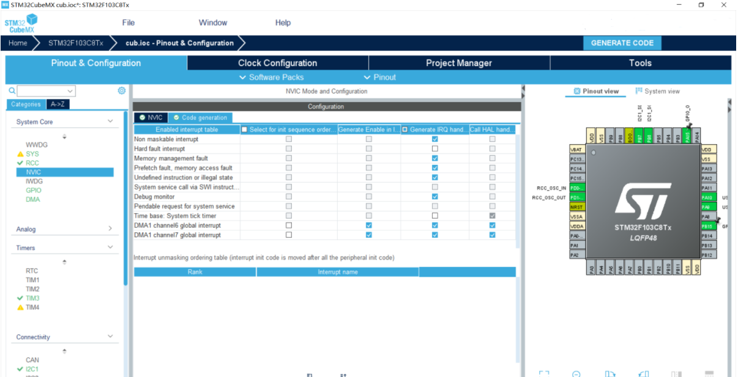Select the GPIO item in System Core
This screenshot has height=377, width=738.
coord(34,190)
